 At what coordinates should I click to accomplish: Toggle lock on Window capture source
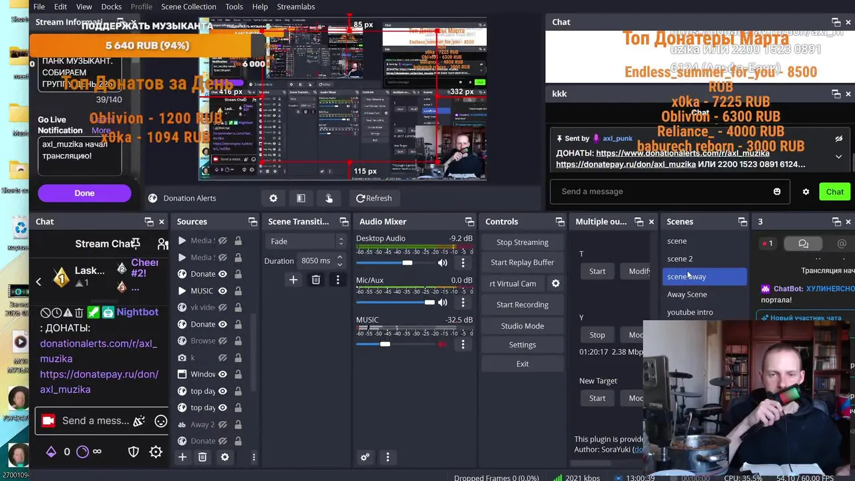238,374
